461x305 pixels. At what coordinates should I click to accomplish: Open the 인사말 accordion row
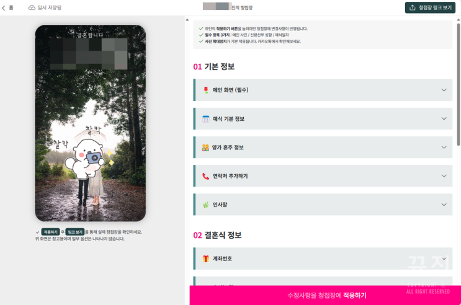323,205
